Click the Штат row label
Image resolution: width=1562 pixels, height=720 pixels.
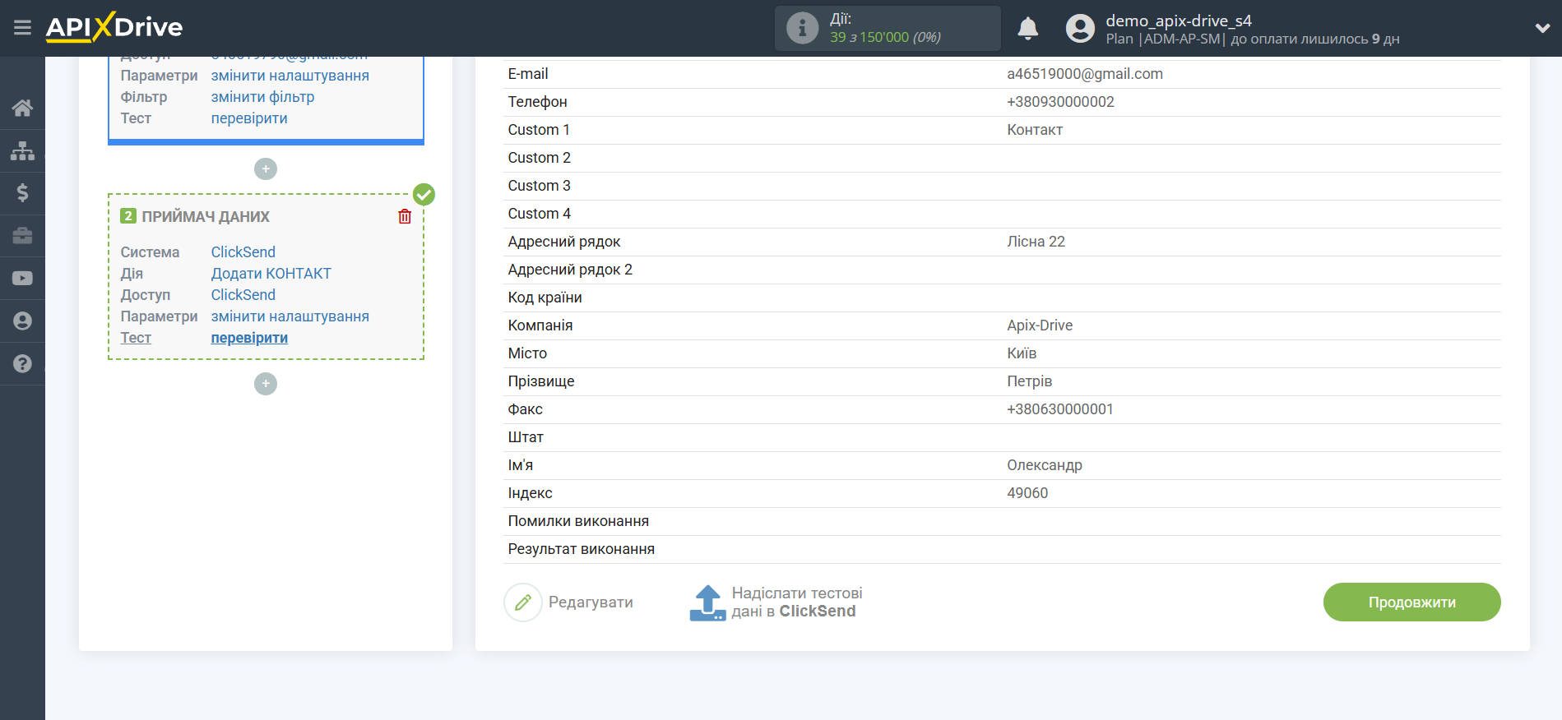tap(526, 437)
